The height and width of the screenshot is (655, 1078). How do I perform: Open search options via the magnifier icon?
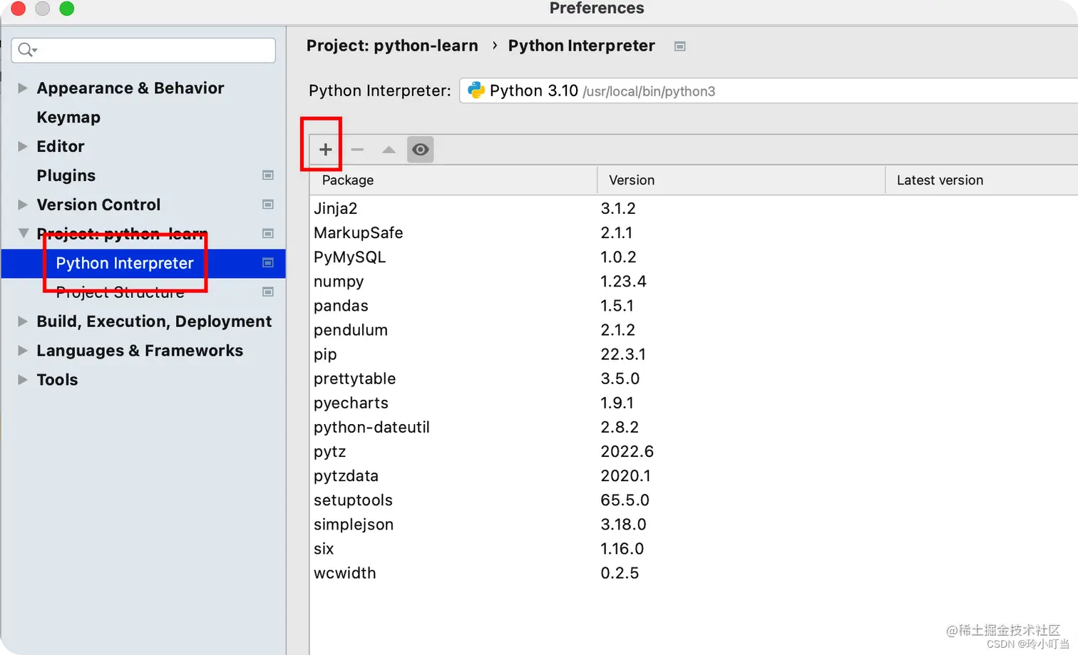coord(24,51)
